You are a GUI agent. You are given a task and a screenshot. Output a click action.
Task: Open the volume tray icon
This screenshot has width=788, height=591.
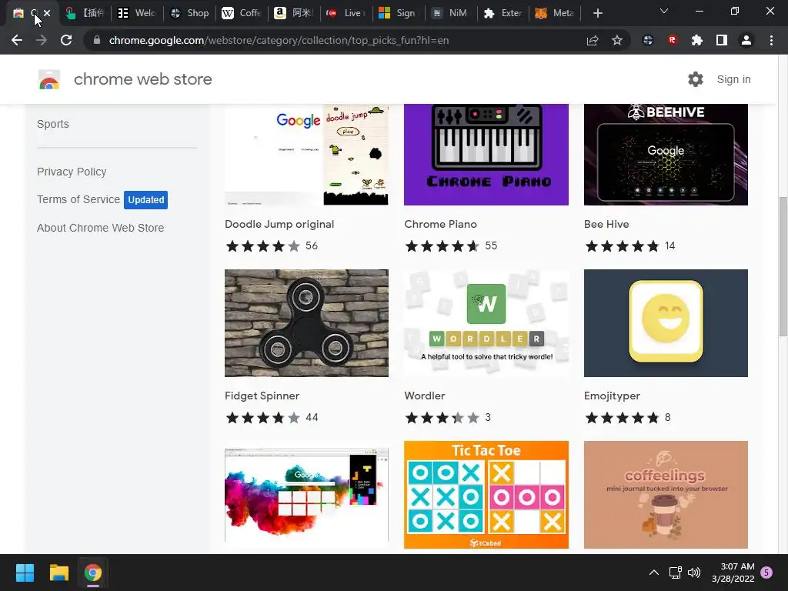pos(694,573)
